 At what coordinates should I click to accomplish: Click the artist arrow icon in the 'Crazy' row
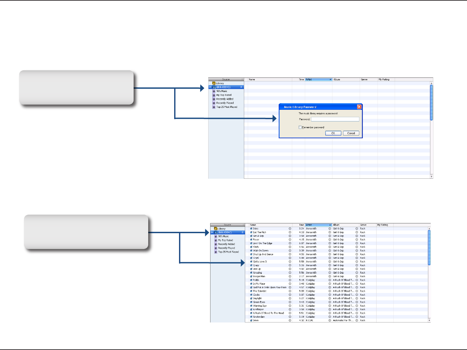330,265
